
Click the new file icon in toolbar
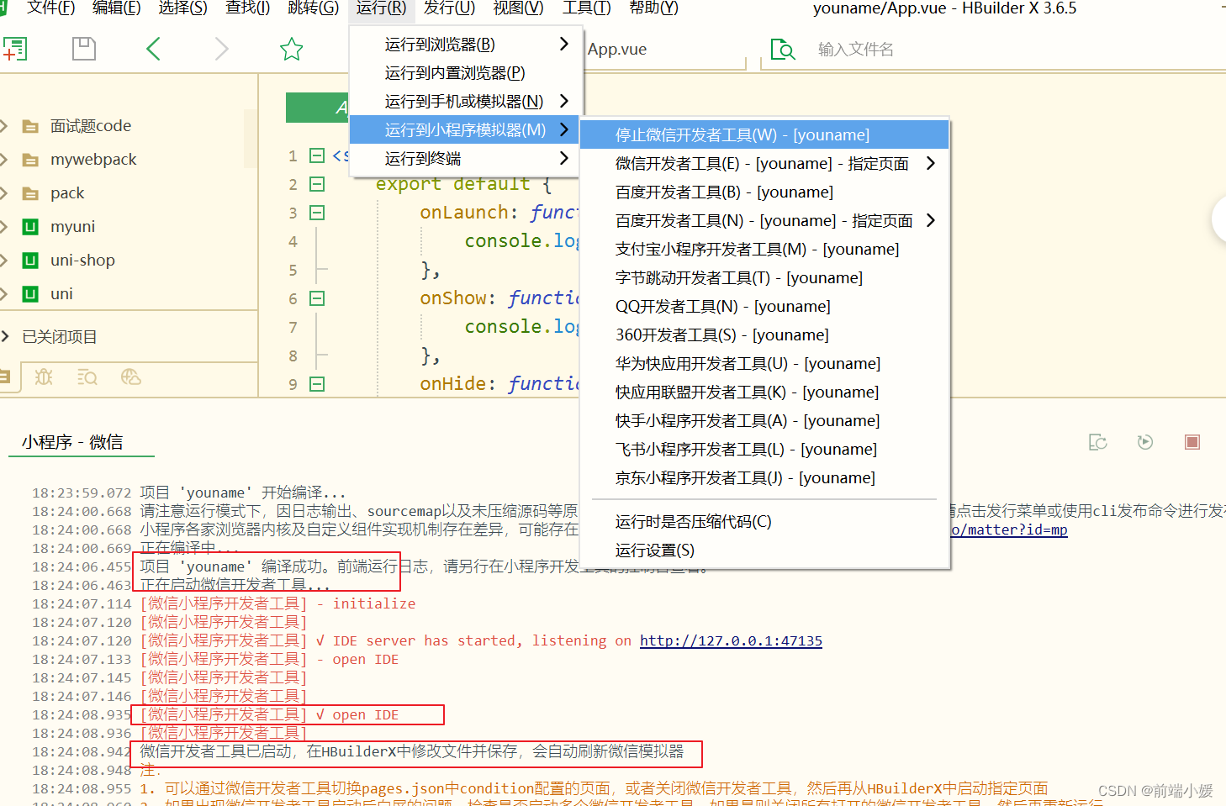coord(15,49)
